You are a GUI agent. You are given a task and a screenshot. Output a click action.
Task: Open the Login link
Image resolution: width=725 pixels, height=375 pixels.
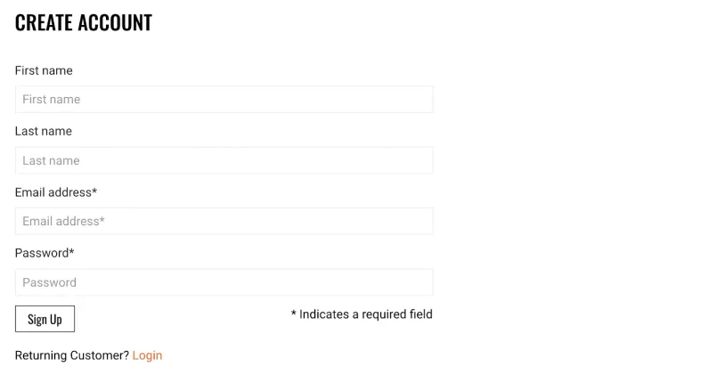[x=147, y=355]
